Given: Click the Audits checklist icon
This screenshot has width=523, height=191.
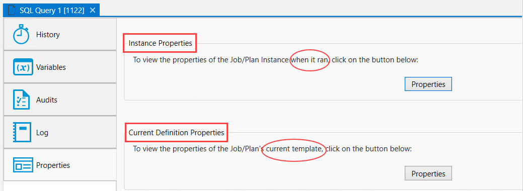Looking at the screenshot, I should click(21, 100).
